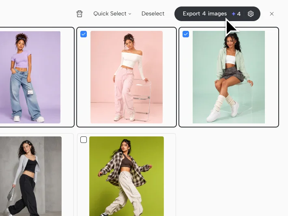Open export settings gear icon
The height and width of the screenshot is (216, 288).
(x=251, y=14)
